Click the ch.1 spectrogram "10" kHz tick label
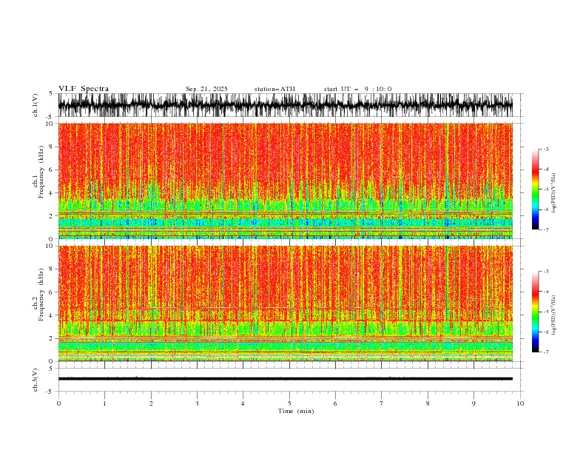The height and width of the screenshot is (453, 586). coord(50,124)
